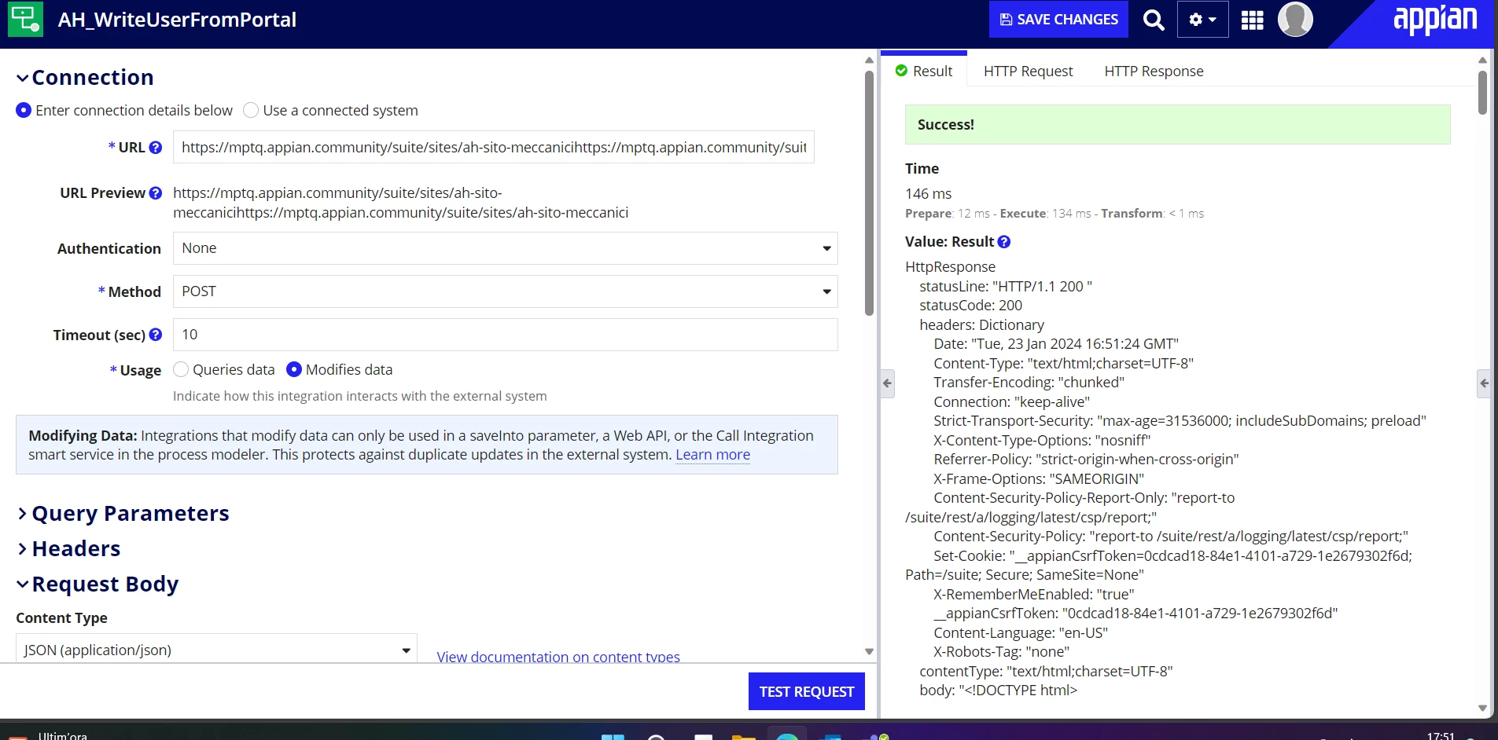
Task: Open the user profile avatar
Action: 1295,20
